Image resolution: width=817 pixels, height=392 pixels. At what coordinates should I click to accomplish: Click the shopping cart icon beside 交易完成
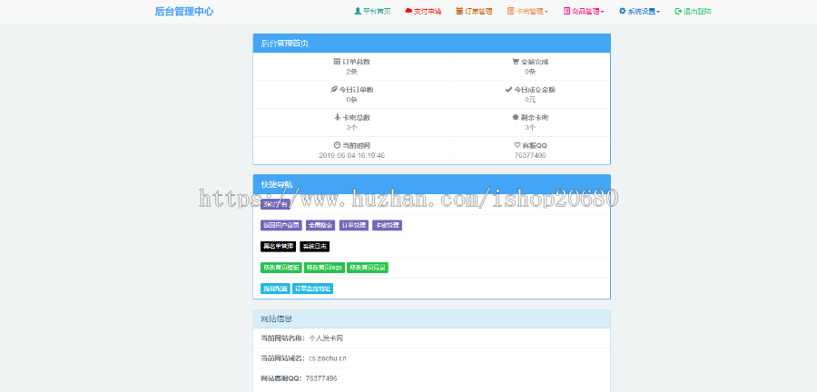516,62
